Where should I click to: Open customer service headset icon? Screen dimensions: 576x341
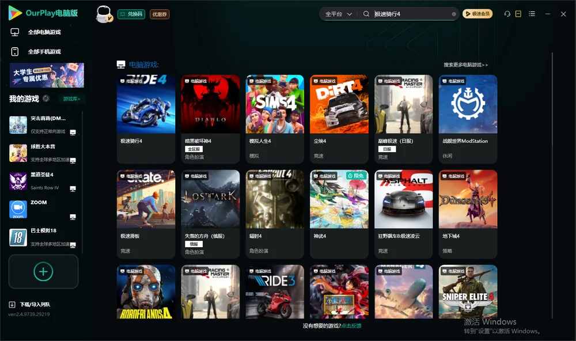coord(507,14)
